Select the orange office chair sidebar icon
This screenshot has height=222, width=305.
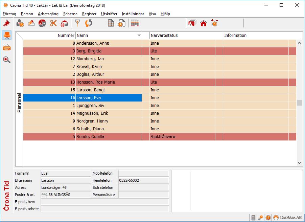click(7, 35)
